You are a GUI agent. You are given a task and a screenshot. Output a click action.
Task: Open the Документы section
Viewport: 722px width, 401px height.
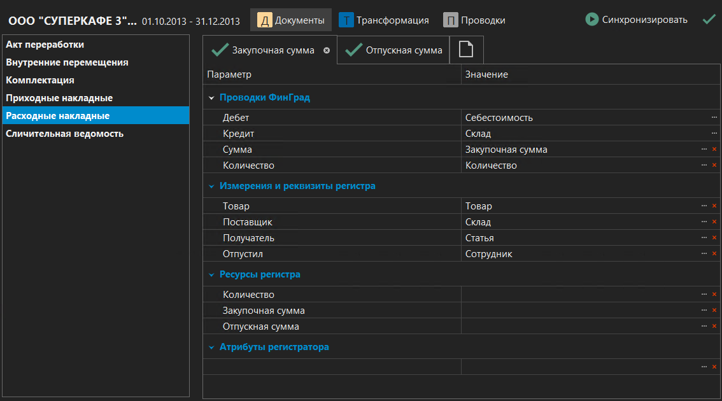click(291, 20)
